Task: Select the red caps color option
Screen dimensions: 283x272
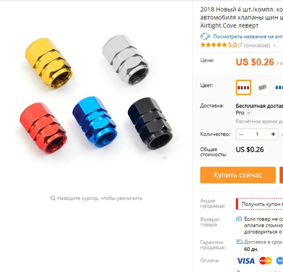Action: click(x=243, y=87)
